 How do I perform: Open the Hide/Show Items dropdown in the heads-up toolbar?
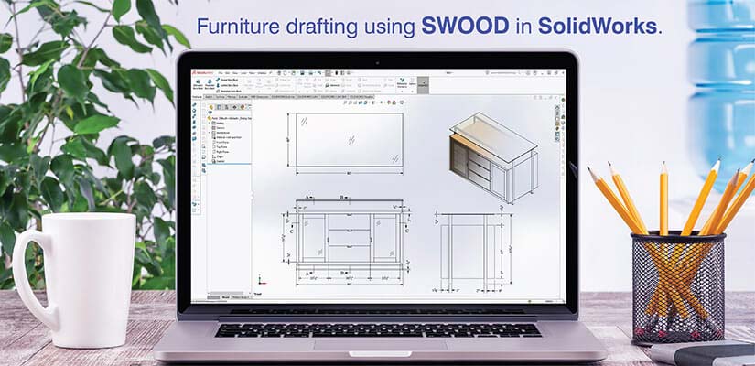click(x=381, y=102)
